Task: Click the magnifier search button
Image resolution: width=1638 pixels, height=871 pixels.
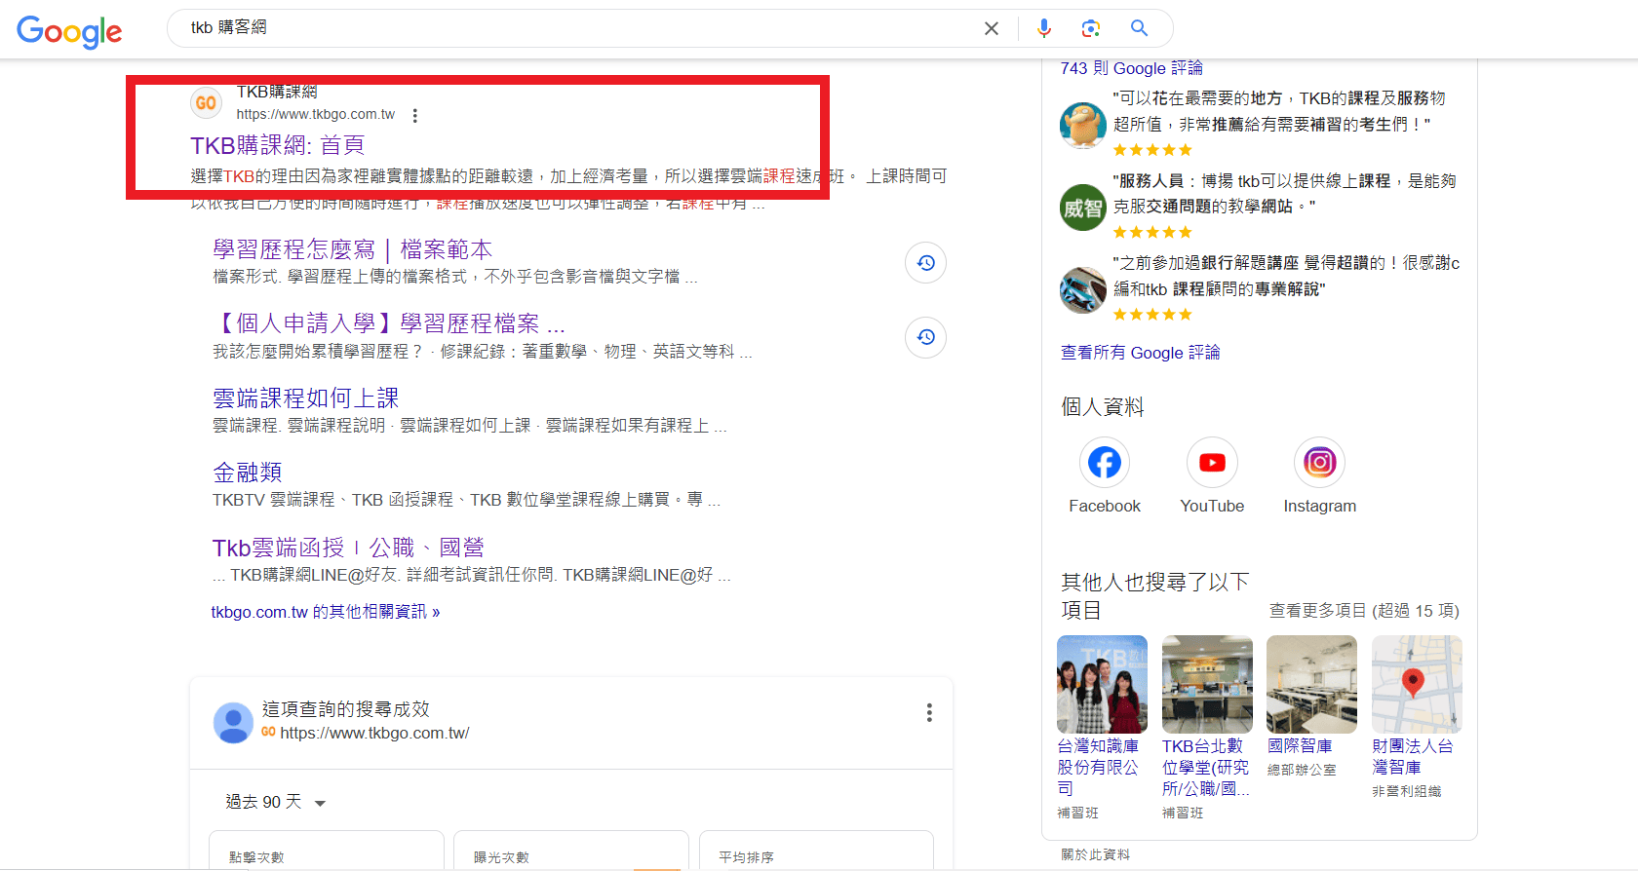Action: tap(1139, 28)
